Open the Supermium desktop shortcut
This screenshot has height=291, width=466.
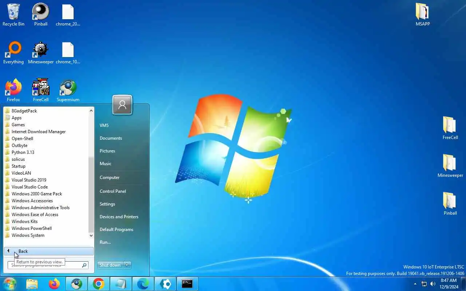(68, 90)
